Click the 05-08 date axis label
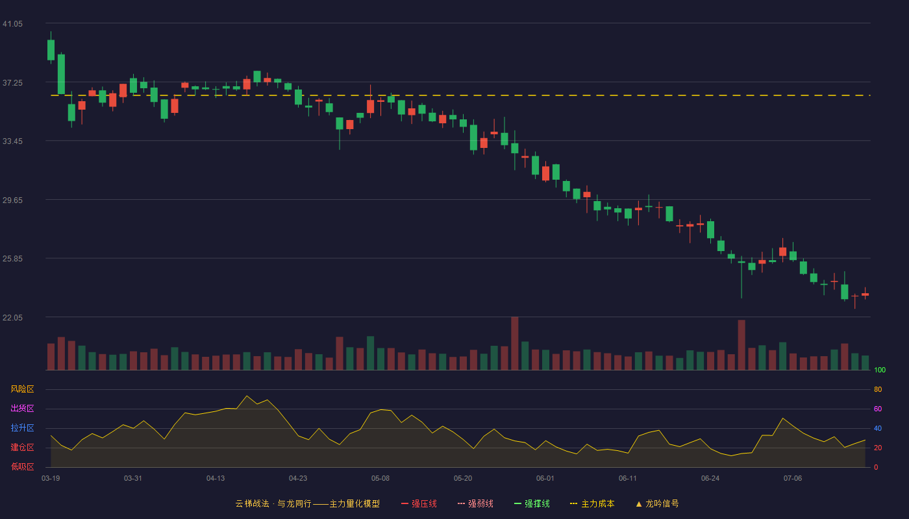 (x=380, y=478)
